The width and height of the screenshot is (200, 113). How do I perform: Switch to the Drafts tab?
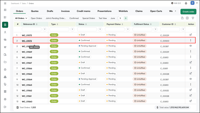50,11
